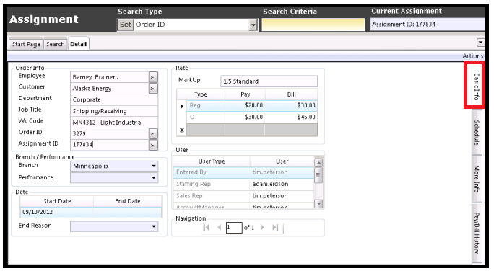Go to next record in Navigation
Viewport: 494px width, 271px height.
point(262,227)
